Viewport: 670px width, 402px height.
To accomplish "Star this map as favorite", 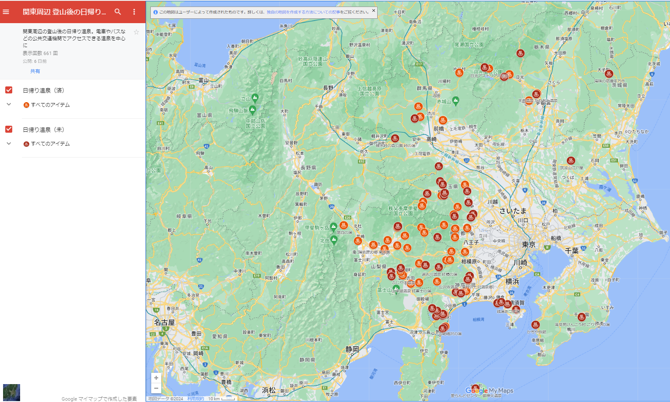I will [136, 32].
